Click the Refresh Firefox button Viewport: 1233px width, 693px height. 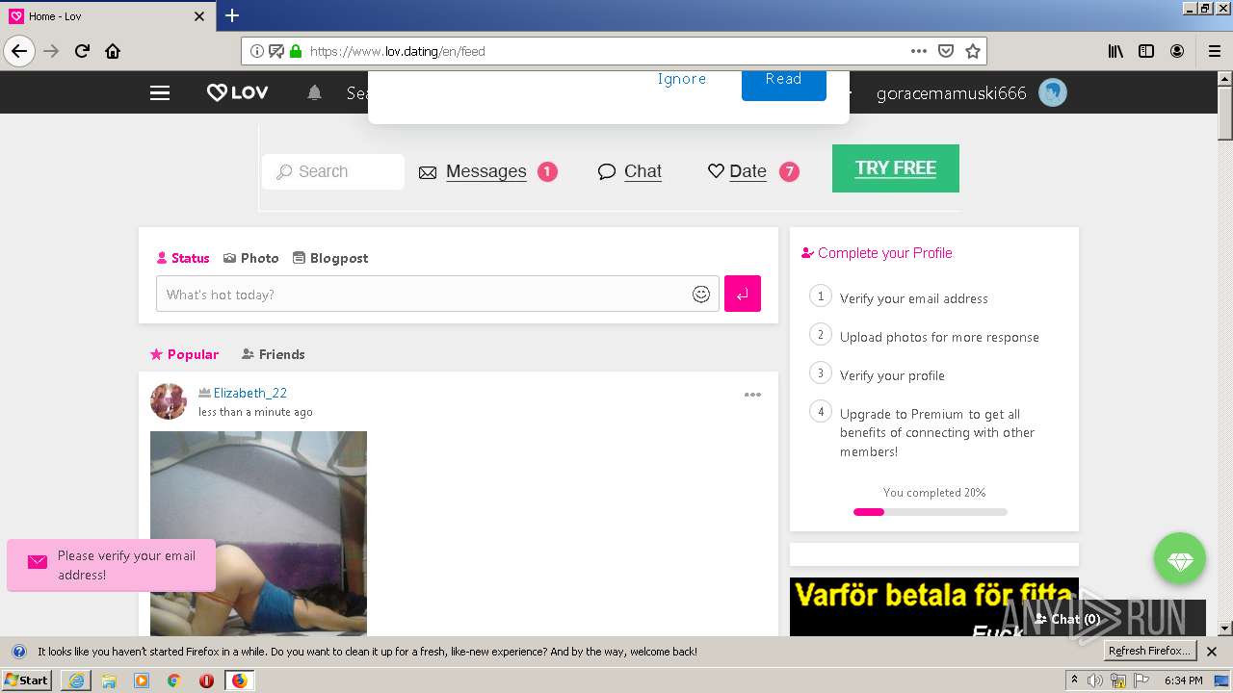(1150, 651)
